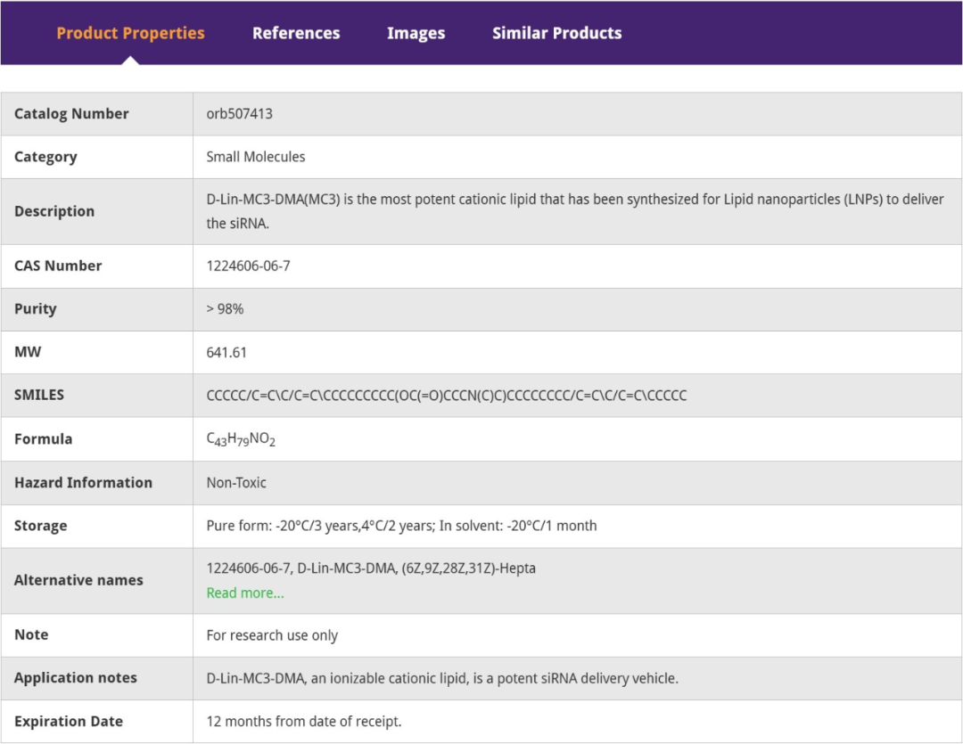Click the formula C43H79NO2 value
The image size is (963, 744).
pos(241,439)
